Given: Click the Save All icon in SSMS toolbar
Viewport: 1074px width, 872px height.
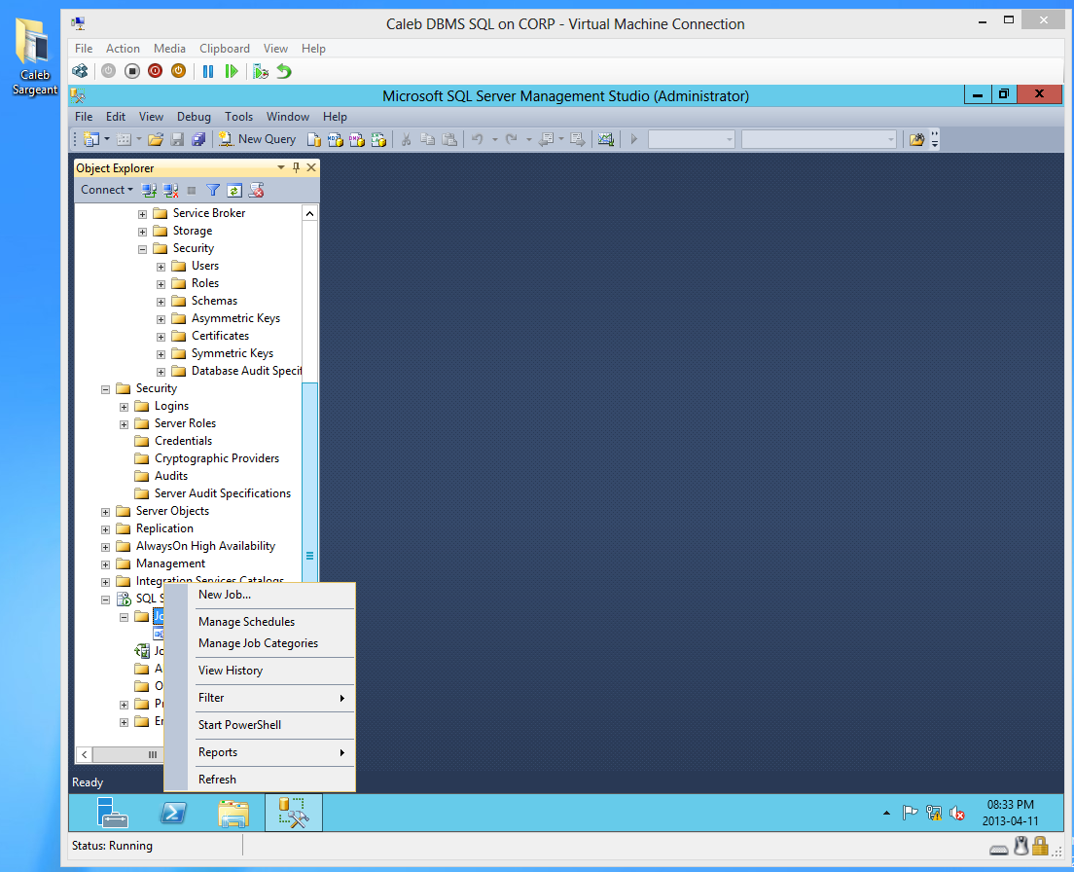Looking at the screenshot, I should pyautogui.click(x=198, y=139).
